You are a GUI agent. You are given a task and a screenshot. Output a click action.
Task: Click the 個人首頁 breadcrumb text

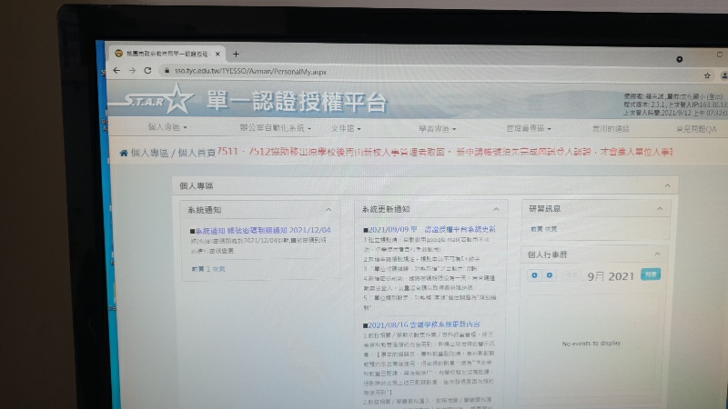click(x=197, y=153)
